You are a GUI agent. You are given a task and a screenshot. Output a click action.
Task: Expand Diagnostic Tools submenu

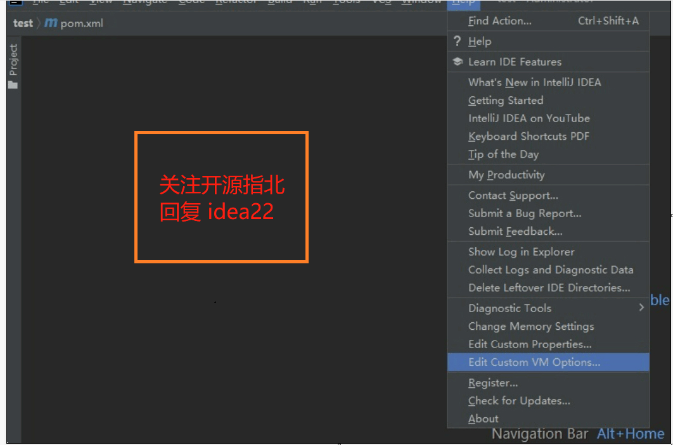[548, 308]
